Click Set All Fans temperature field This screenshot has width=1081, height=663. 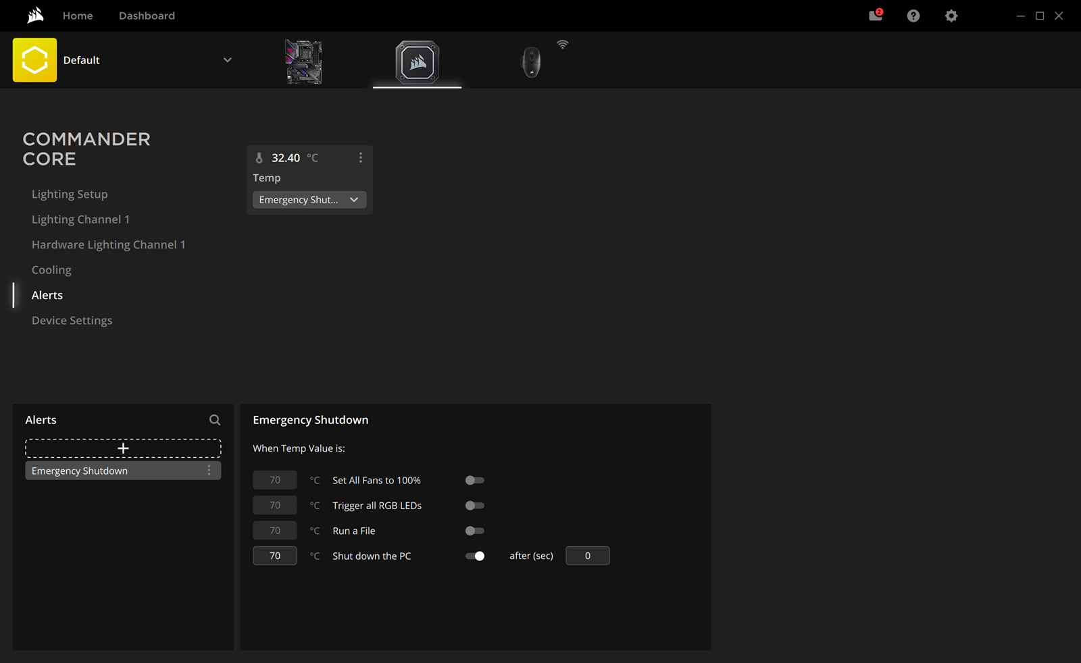[275, 480]
